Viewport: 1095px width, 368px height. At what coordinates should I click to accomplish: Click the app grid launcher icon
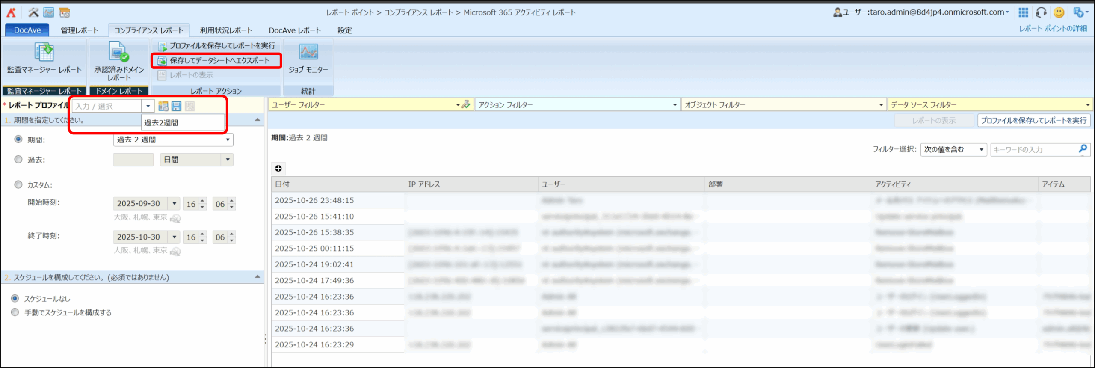click(x=1023, y=12)
